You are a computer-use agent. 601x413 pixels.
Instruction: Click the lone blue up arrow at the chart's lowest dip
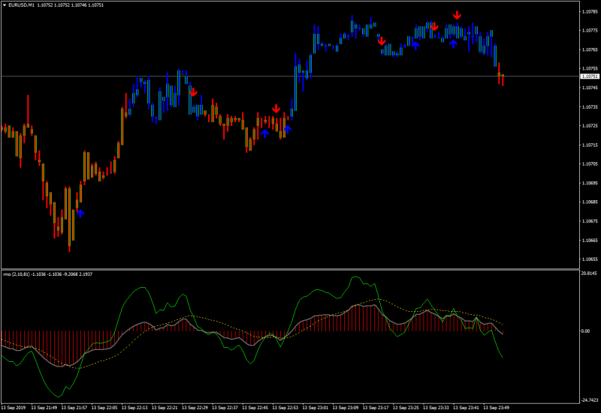tap(80, 214)
